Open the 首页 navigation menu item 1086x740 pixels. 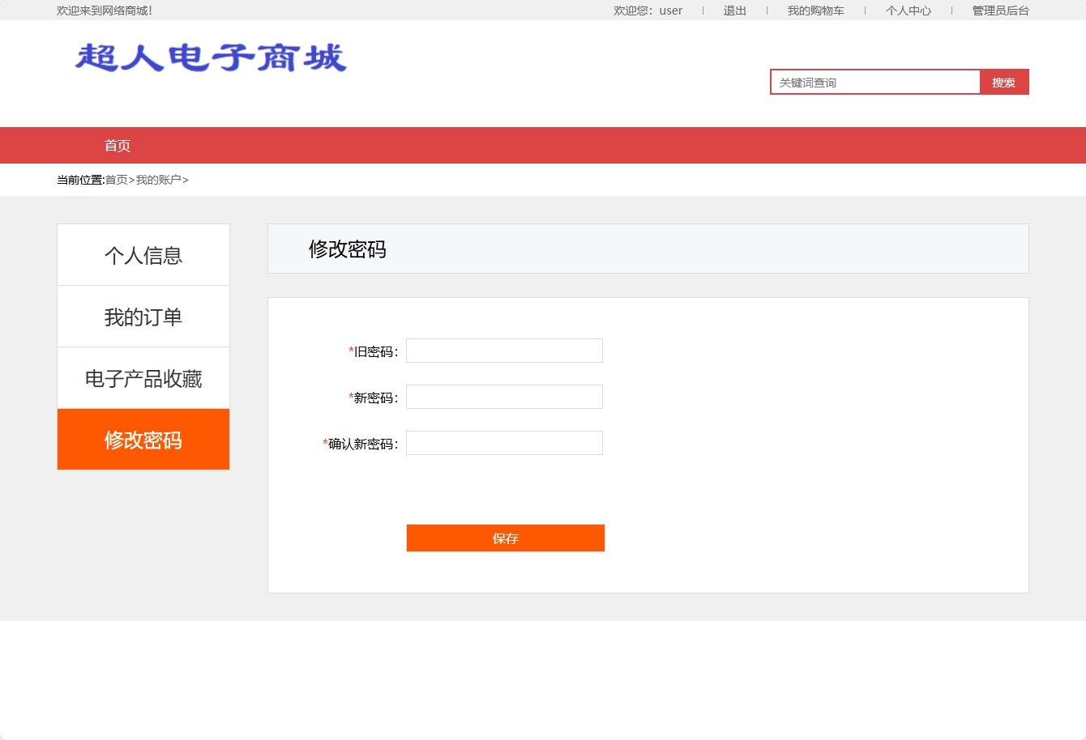[118, 145]
